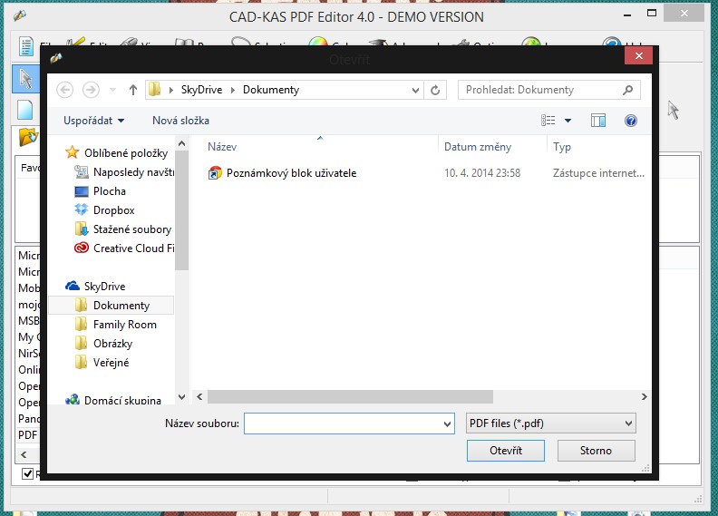Click the Zástupce internet... type cell
This screenshot has height=516, width=718.
[598, 173]
